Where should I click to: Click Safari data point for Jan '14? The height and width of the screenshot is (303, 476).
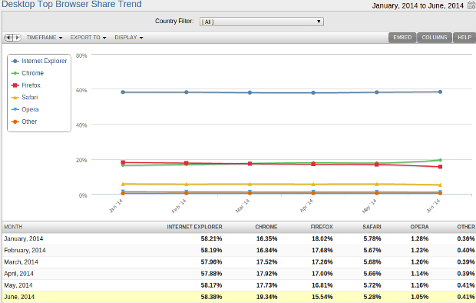tap(123, 184)
